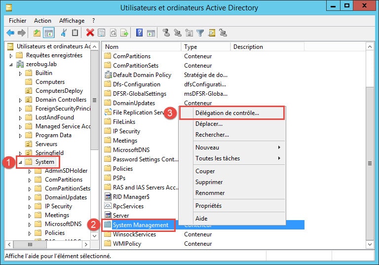Click the Filter funnel toolbar icon
The image size is (379, 265).
click(200, 33)
